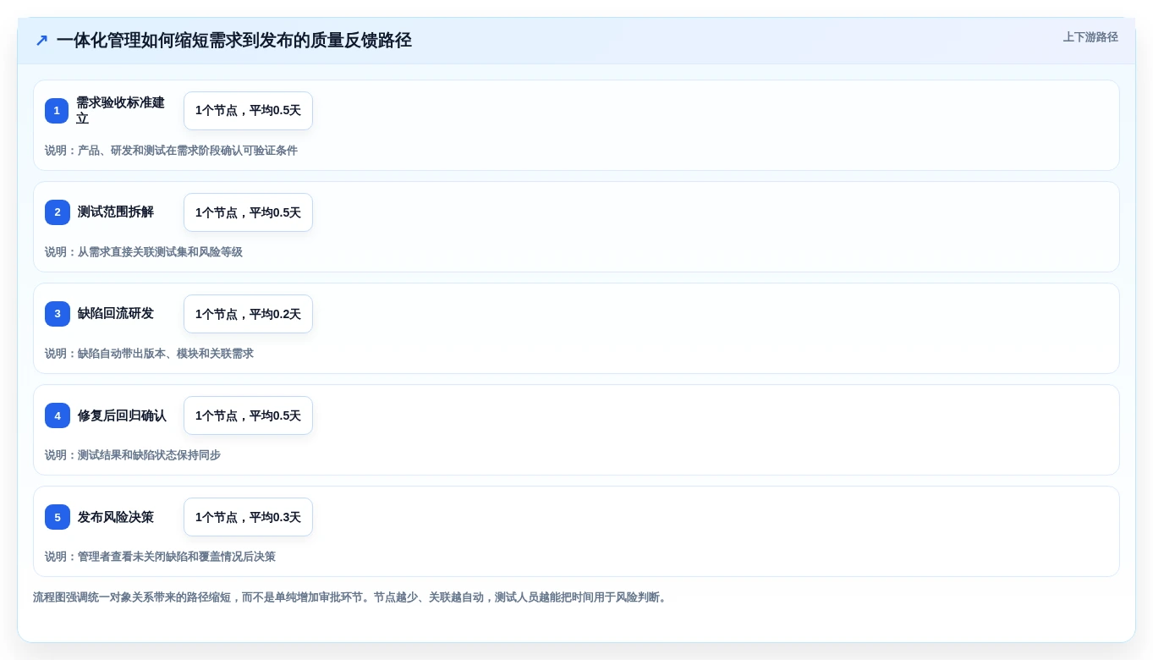Select step number badge 2

click(58, 212)
